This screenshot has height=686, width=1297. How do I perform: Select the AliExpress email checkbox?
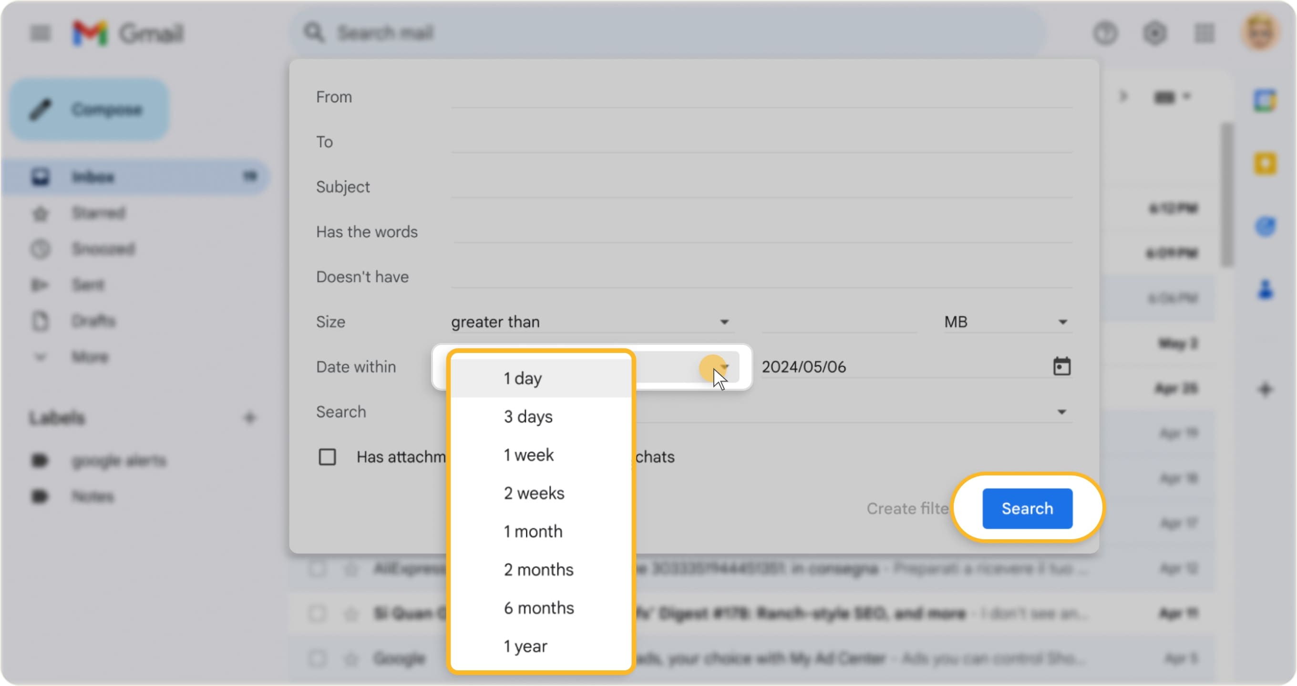[317, 569]
